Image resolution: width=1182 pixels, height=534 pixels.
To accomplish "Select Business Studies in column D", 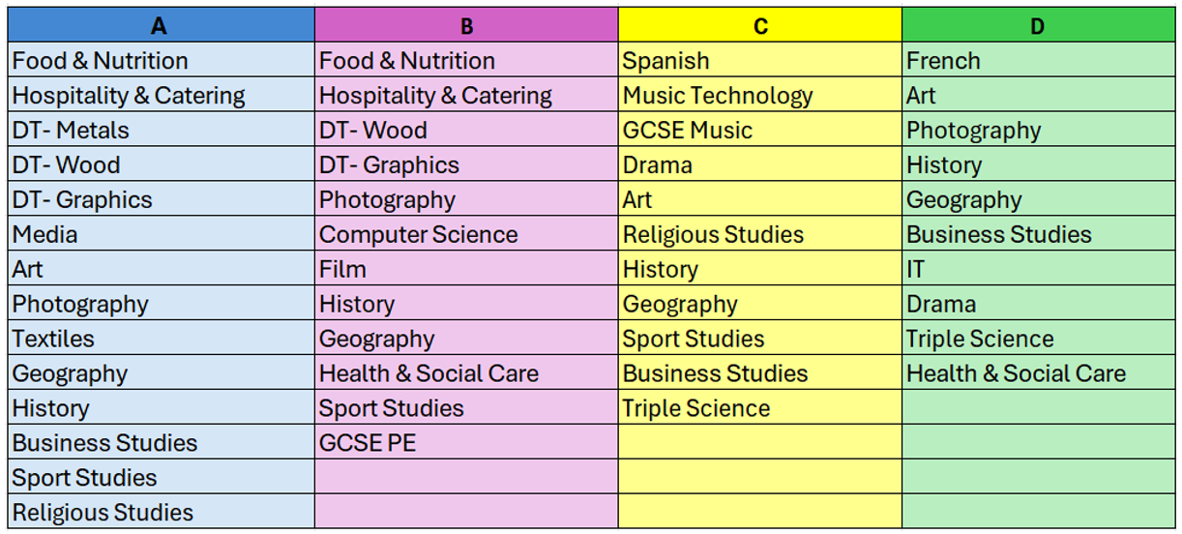I will (x=999, y=235).
